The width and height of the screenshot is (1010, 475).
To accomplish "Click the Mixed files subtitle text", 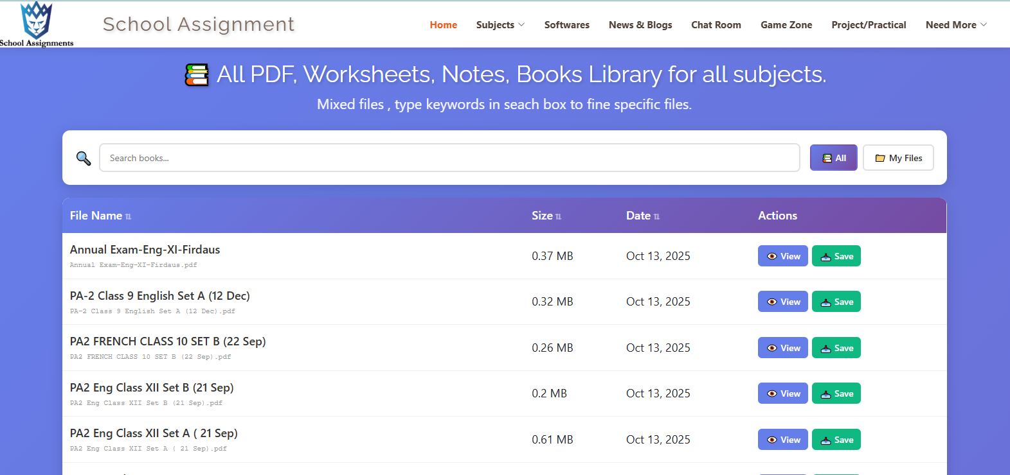I will [504, 105].
